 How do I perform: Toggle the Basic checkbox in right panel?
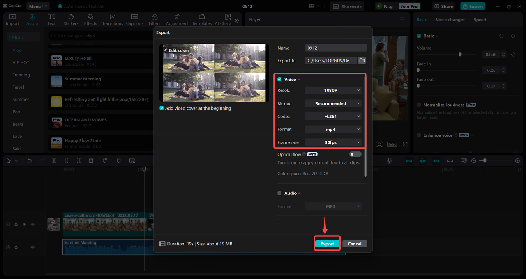(419, 36)
